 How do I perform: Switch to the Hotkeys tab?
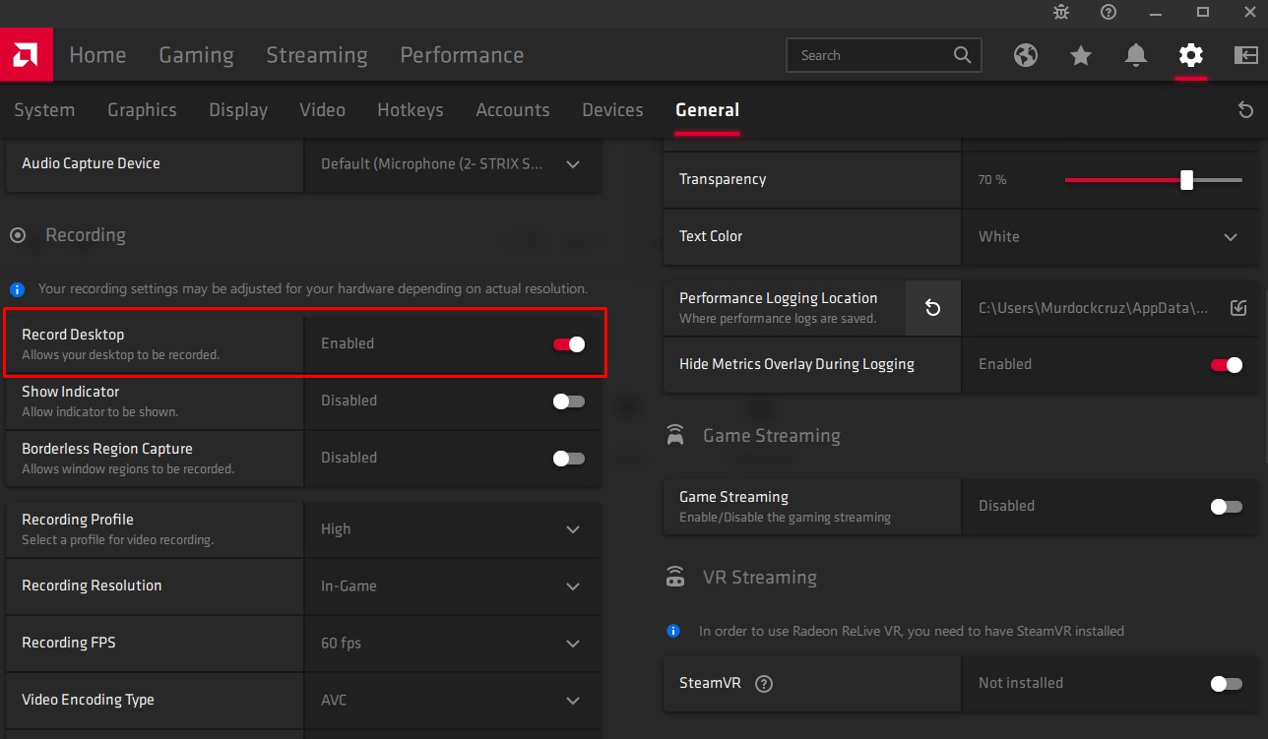(x=411, y=110)
